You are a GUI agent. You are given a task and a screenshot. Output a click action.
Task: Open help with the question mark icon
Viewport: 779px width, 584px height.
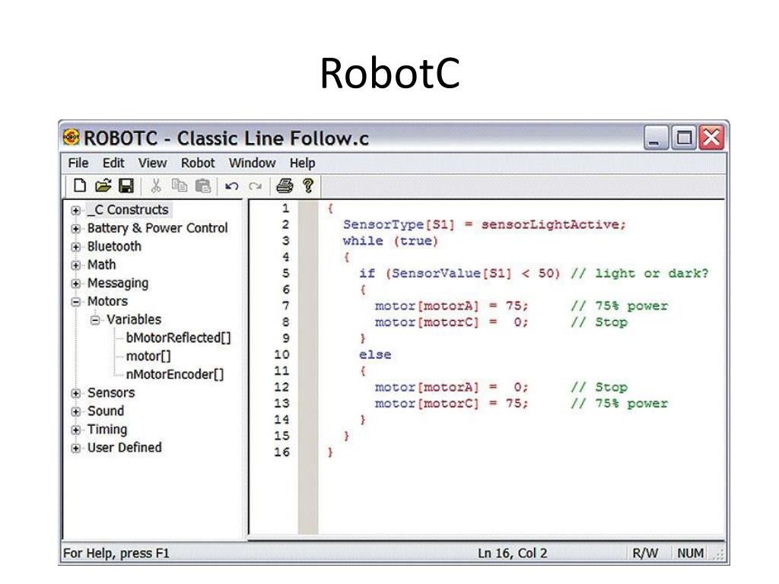pyautogui.click(x=308, y=186)
